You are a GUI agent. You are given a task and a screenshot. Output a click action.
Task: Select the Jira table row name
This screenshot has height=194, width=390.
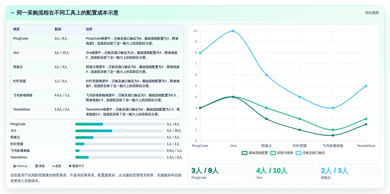(x=16, y=53)
